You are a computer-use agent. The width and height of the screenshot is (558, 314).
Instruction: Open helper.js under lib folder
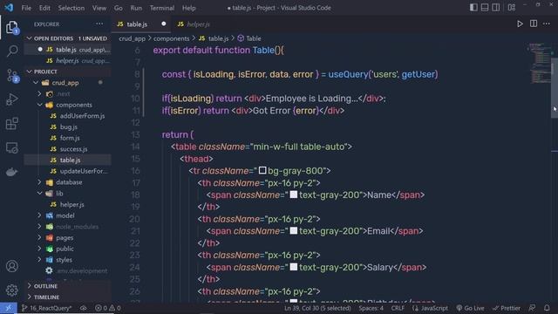(71, 204)
